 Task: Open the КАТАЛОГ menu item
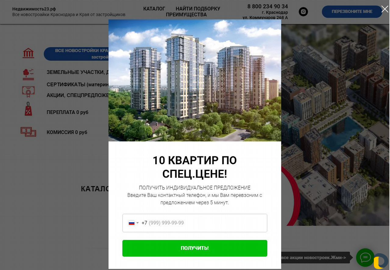(154, 9)
